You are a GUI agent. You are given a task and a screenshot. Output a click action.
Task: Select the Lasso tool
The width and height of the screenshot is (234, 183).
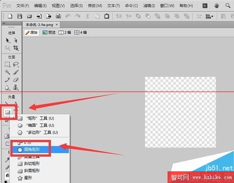point(15,64)
